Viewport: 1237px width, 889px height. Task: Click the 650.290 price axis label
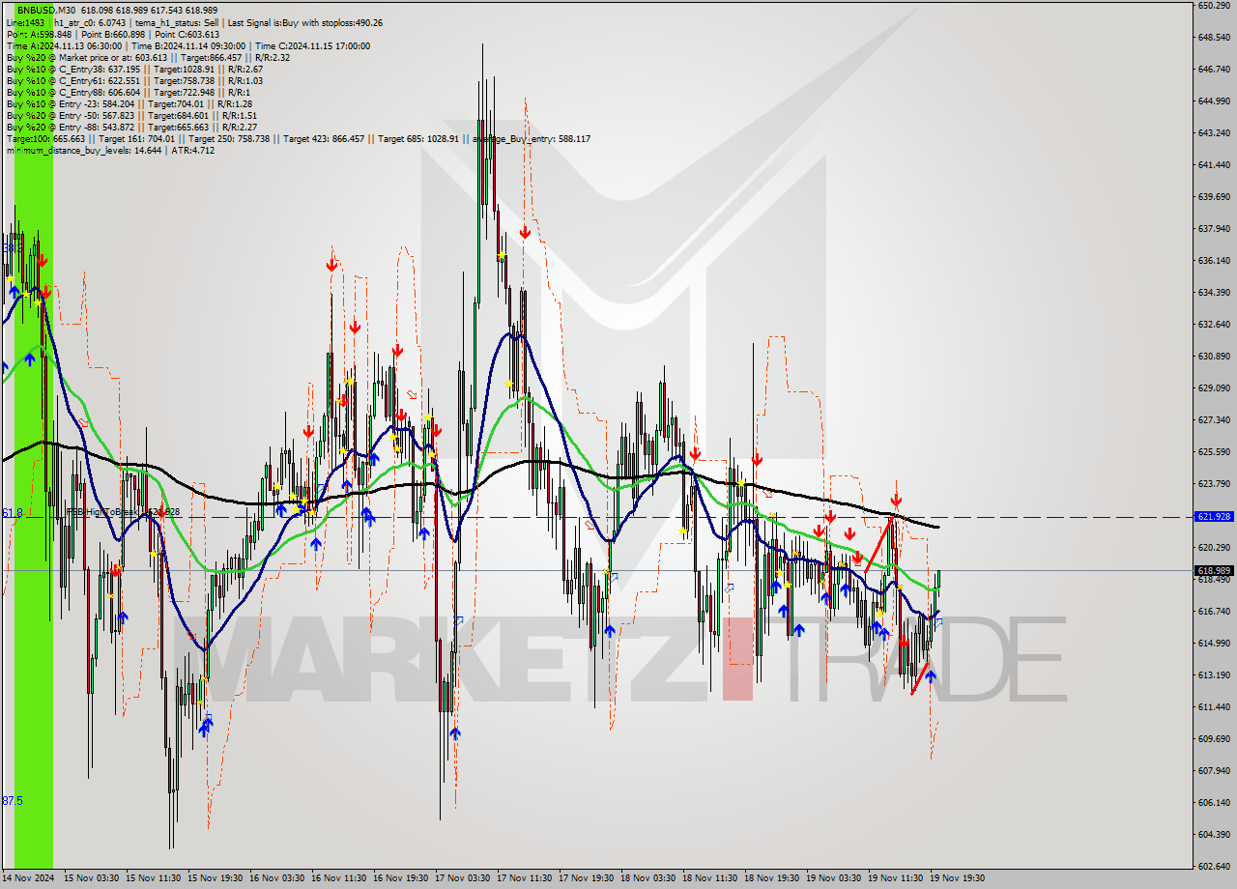coord(1213,6)
